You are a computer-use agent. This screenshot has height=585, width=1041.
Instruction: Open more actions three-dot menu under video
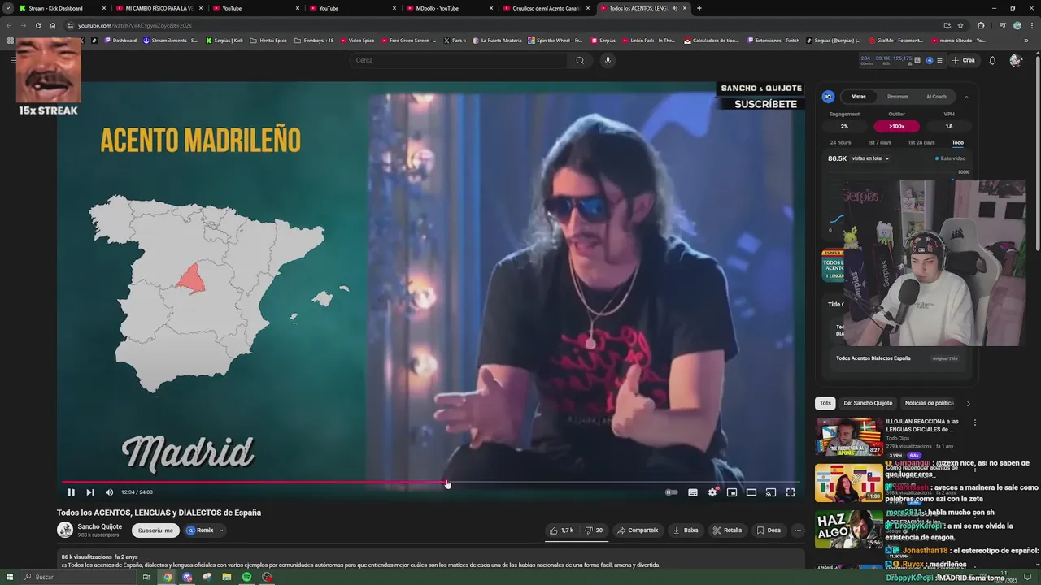pos(798,531)
